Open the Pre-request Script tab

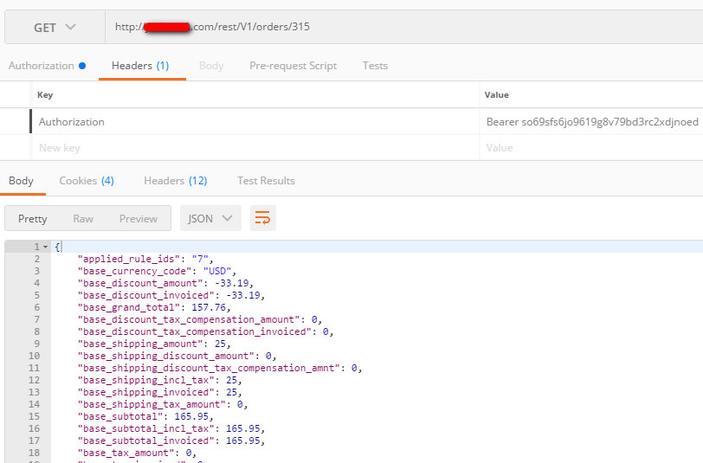coord(293,66)
